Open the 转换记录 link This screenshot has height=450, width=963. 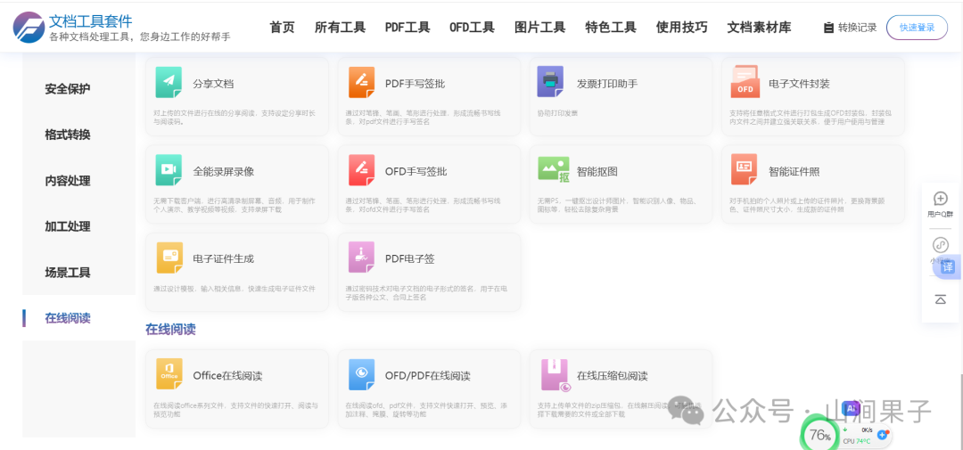click(850, 28)
